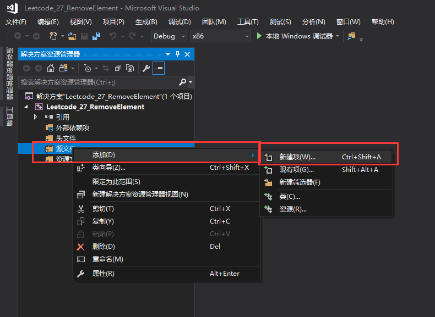Click the navigate forward arrow in main toolbar
The height and width of the screenshot is (317, 435).
(36, 36)
